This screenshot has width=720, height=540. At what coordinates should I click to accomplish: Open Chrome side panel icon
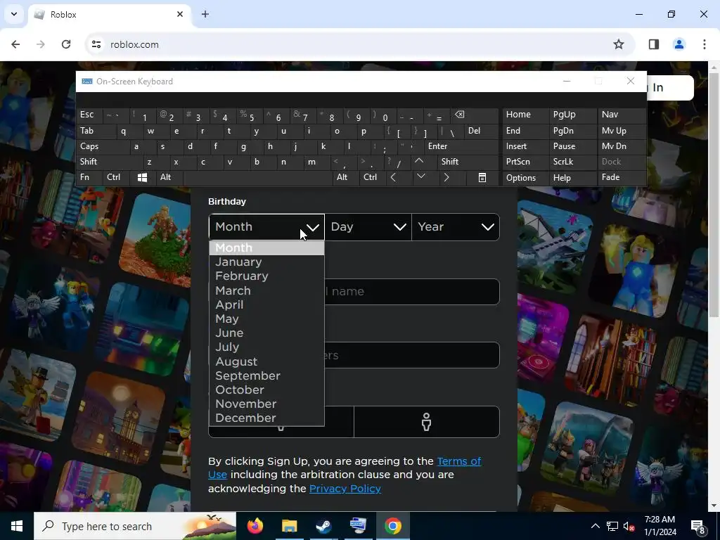pyautogui.click(x=653, y=44)
